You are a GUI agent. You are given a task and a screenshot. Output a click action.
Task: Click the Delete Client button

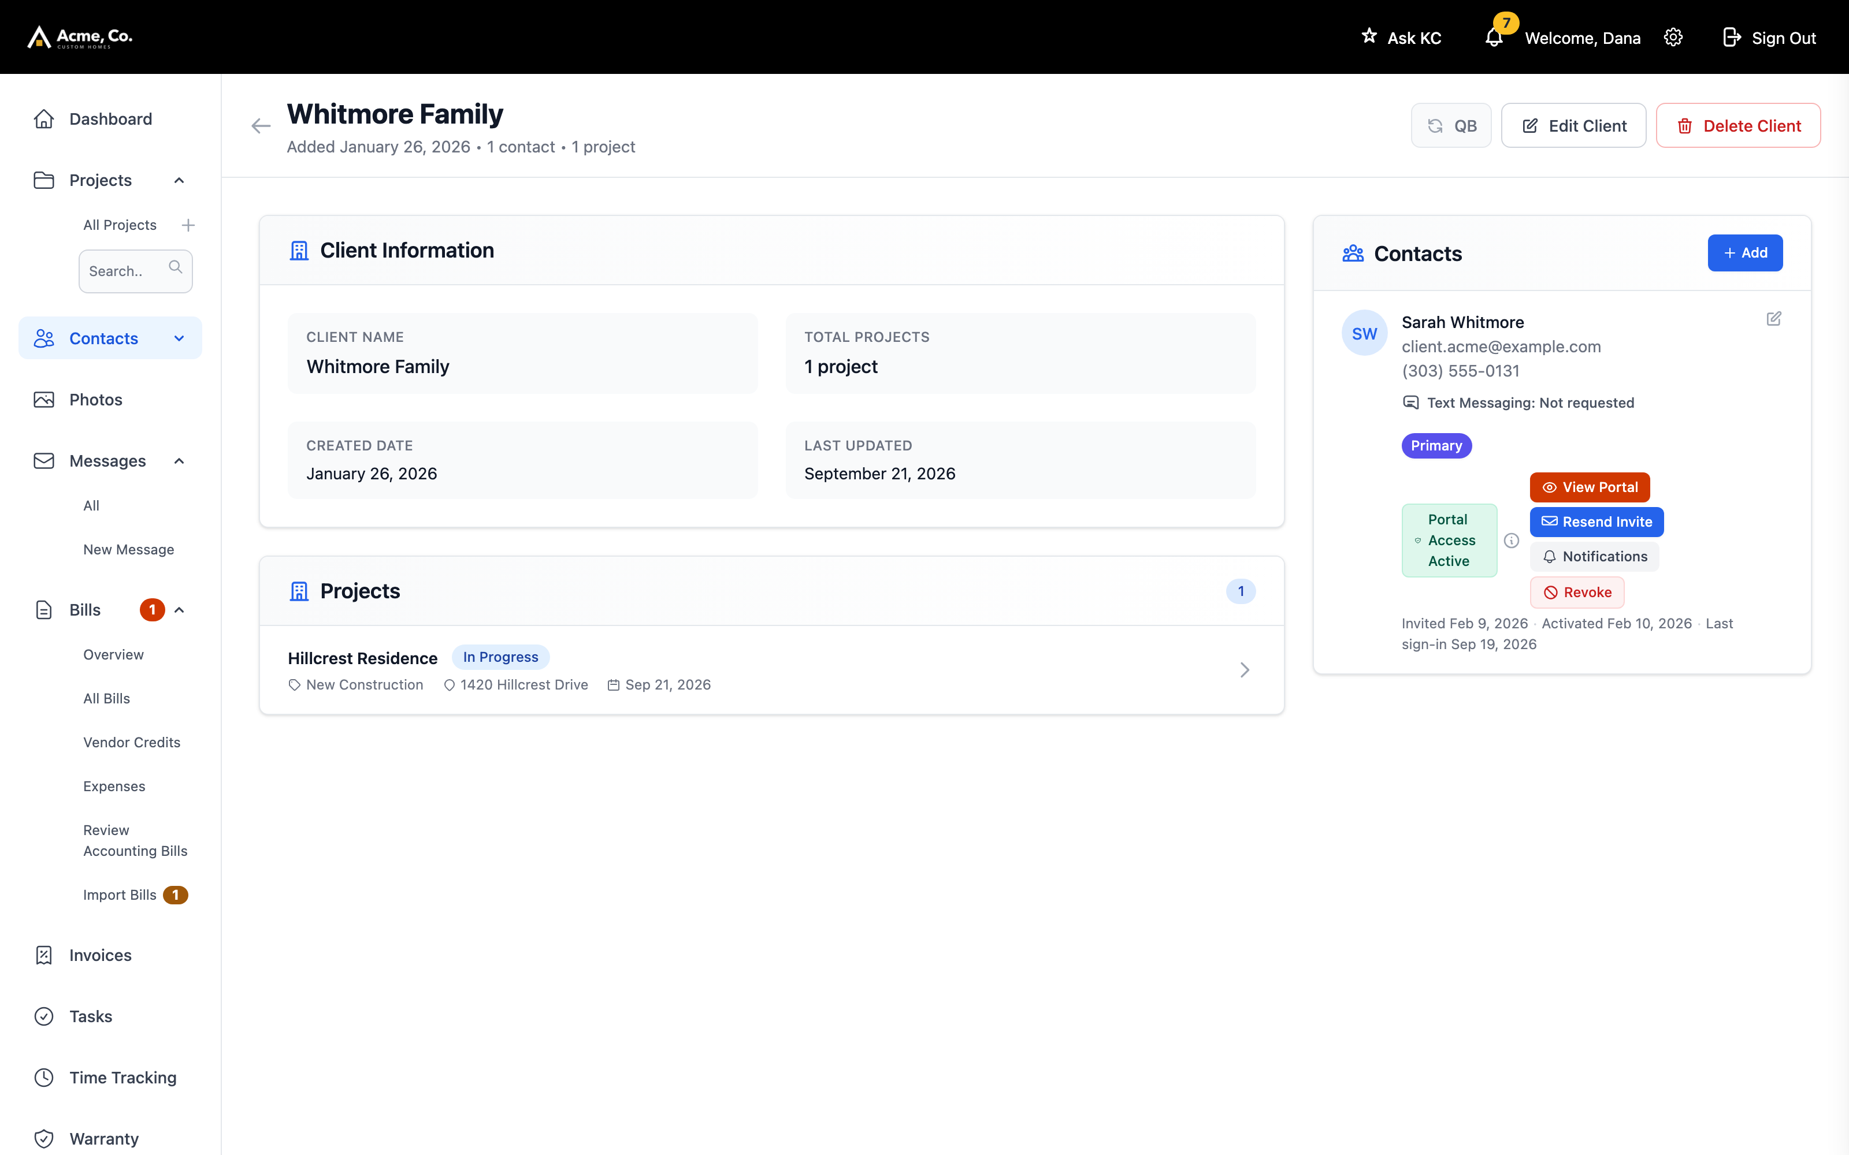(1738, 126)
